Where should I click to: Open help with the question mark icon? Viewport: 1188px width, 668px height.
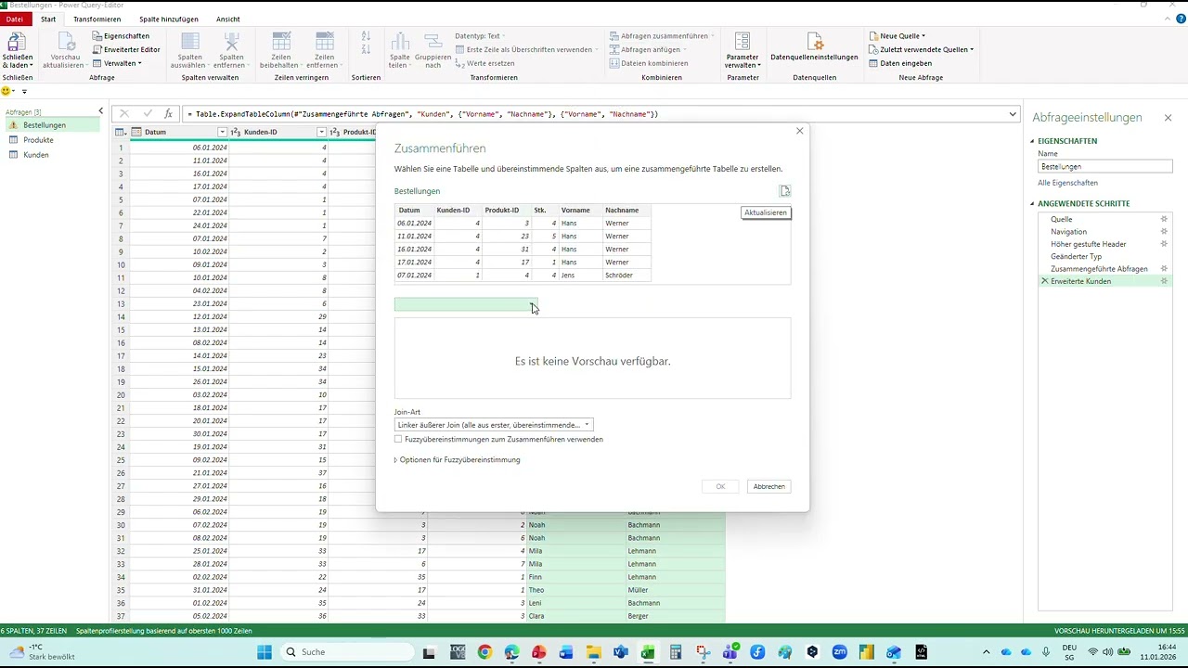(x=1180, y=19)
